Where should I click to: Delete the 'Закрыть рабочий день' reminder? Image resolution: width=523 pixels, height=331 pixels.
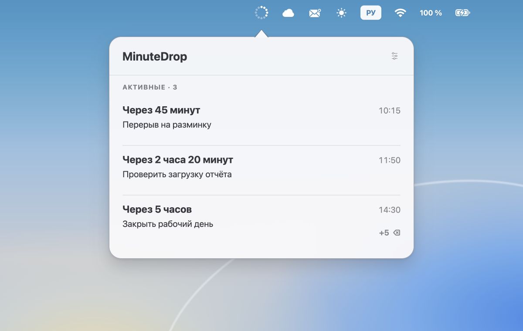click(x=397, y=233)
